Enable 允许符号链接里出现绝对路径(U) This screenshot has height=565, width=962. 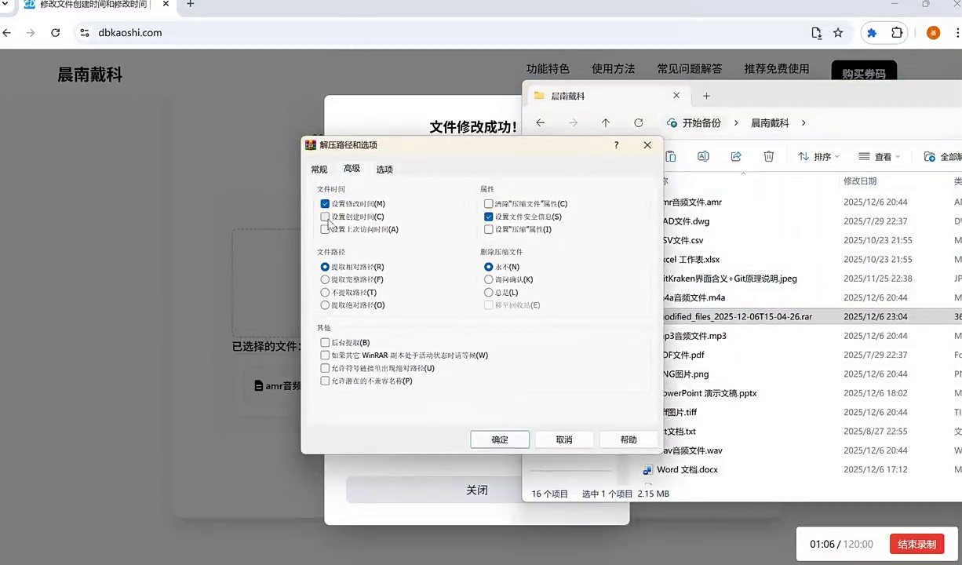pos(325,368)
